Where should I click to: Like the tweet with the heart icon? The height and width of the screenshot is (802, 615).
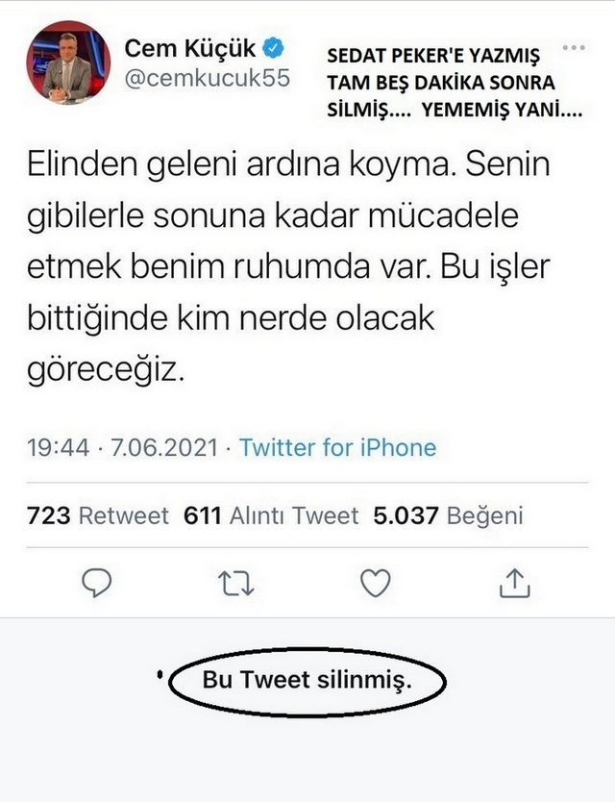(376, 583)
